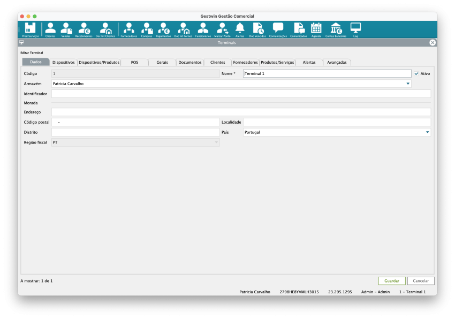
Task: Open the Clientes toolbar icon
Action: coord(50,29)
